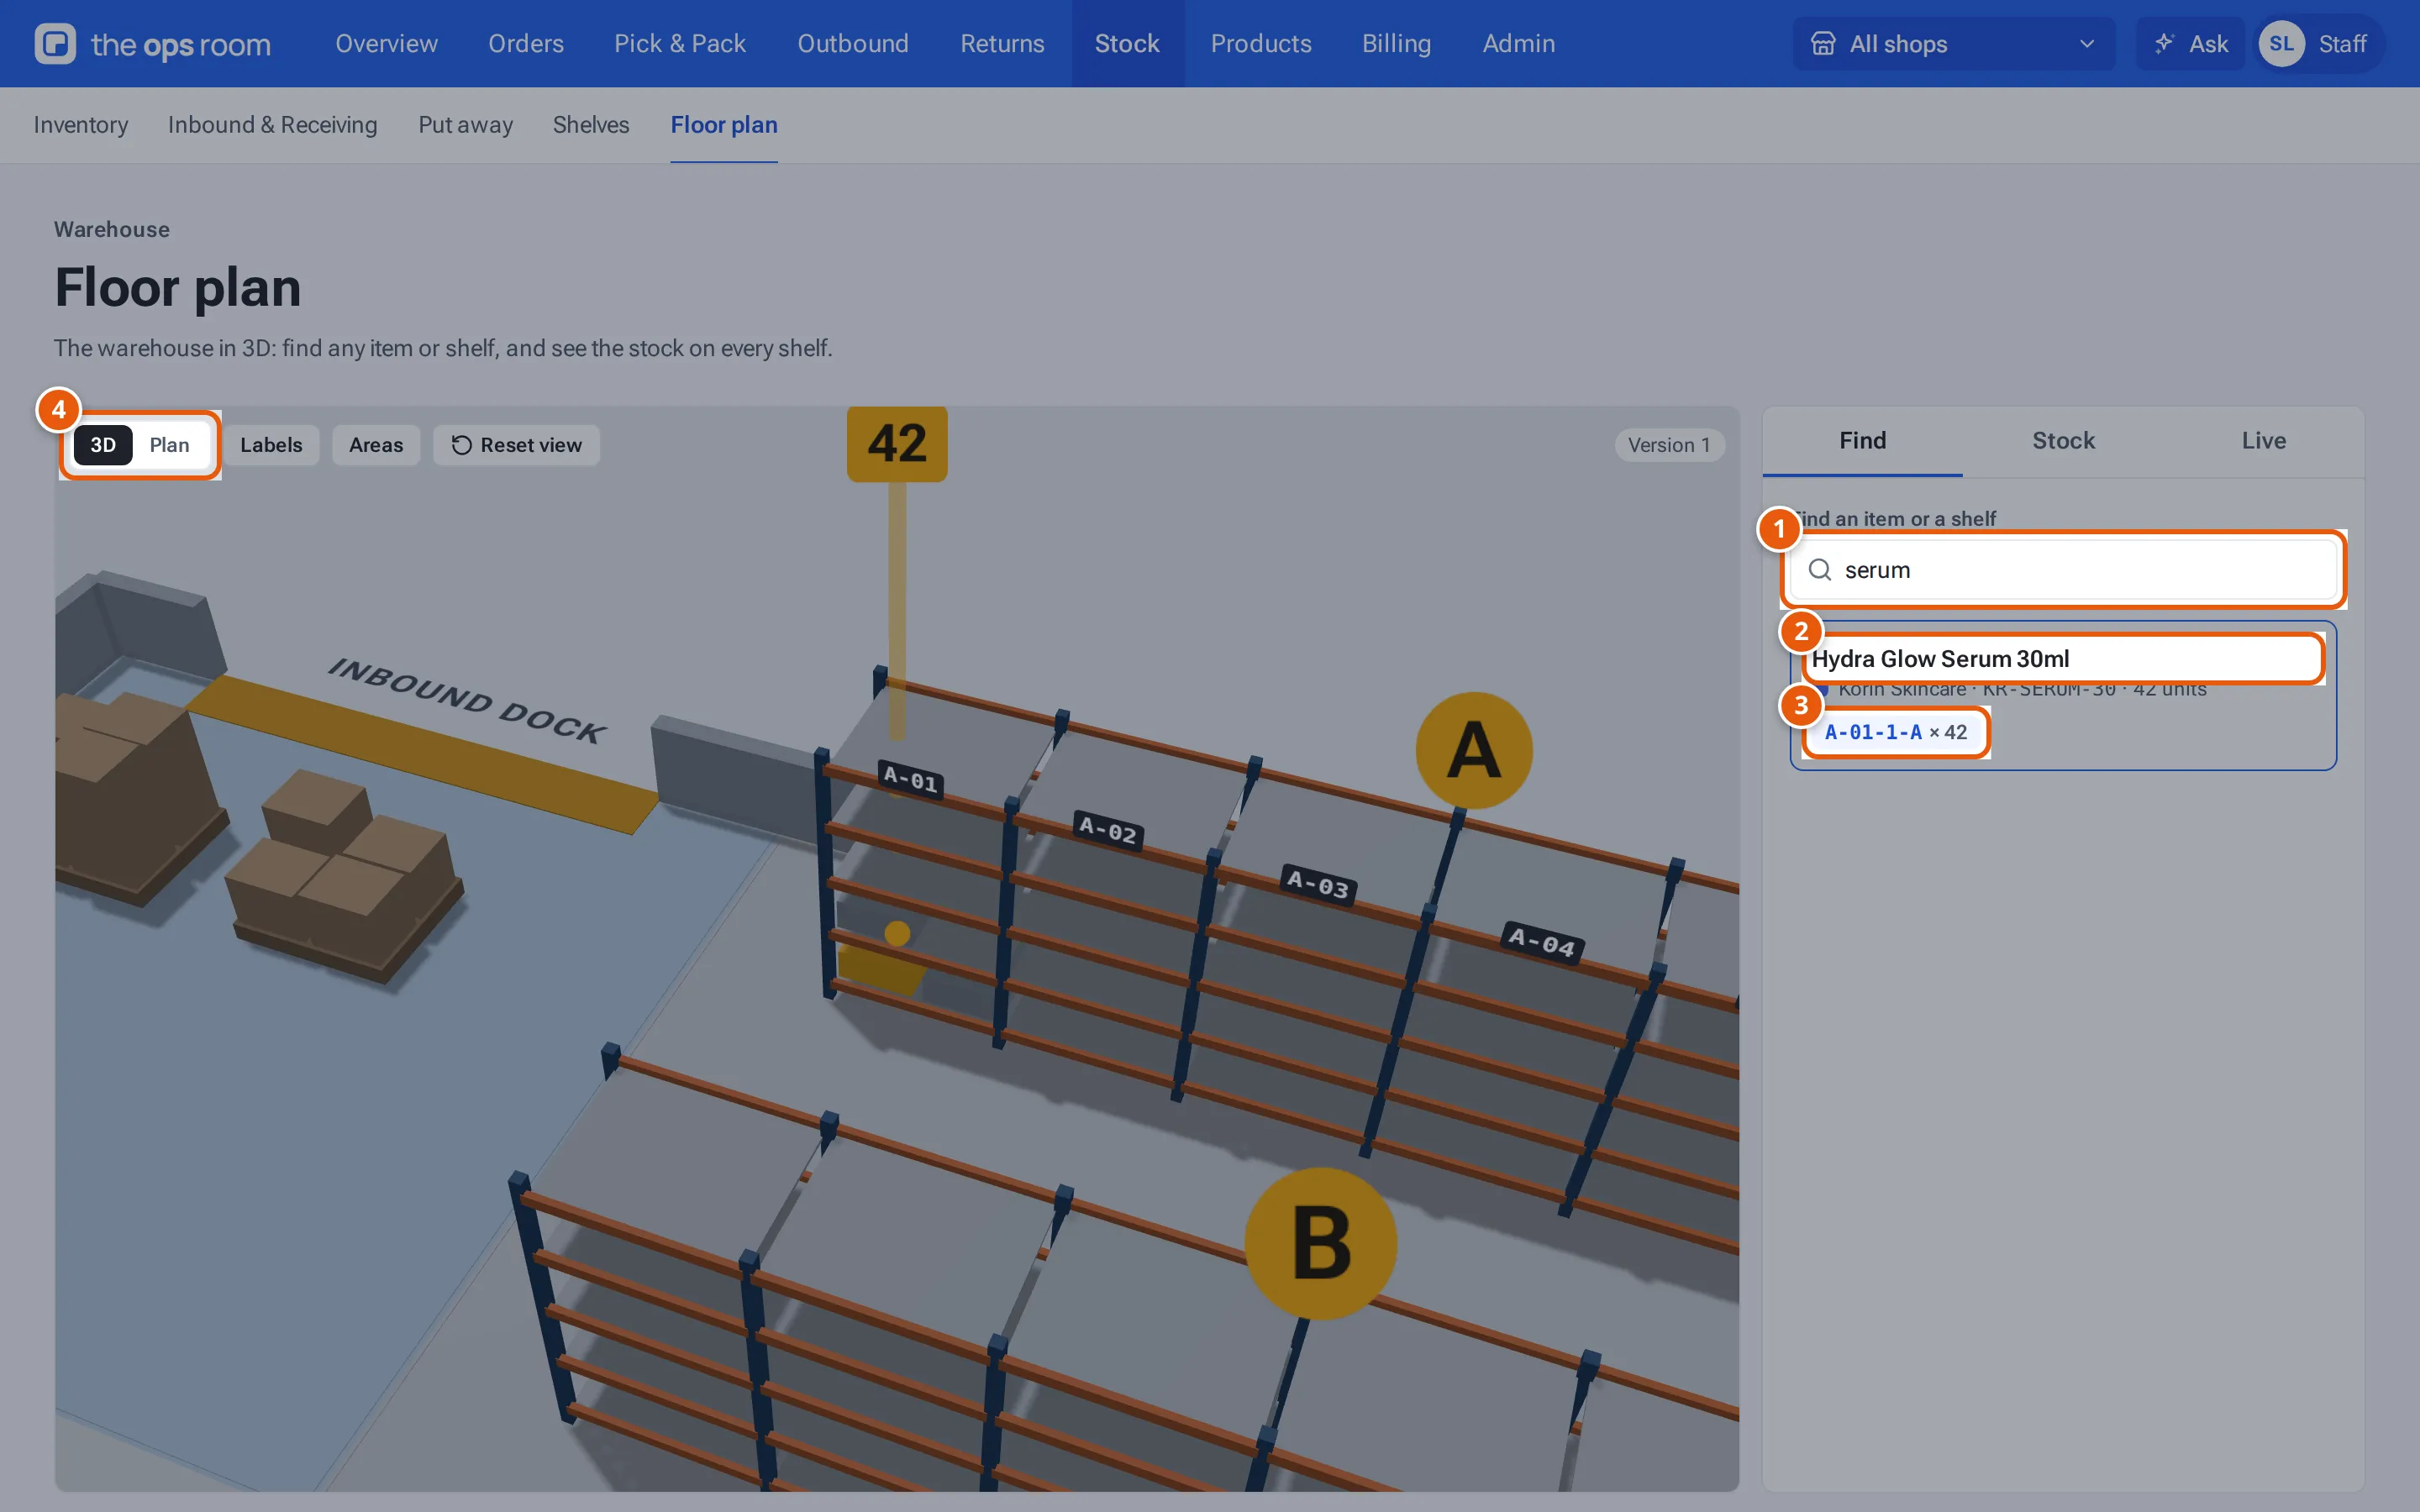Image resolution: width=2420 pixels, height=1512 pixels.
Task: Click the Reset view arrow icon
Action: pyautogui.click(x=461, y=445)
